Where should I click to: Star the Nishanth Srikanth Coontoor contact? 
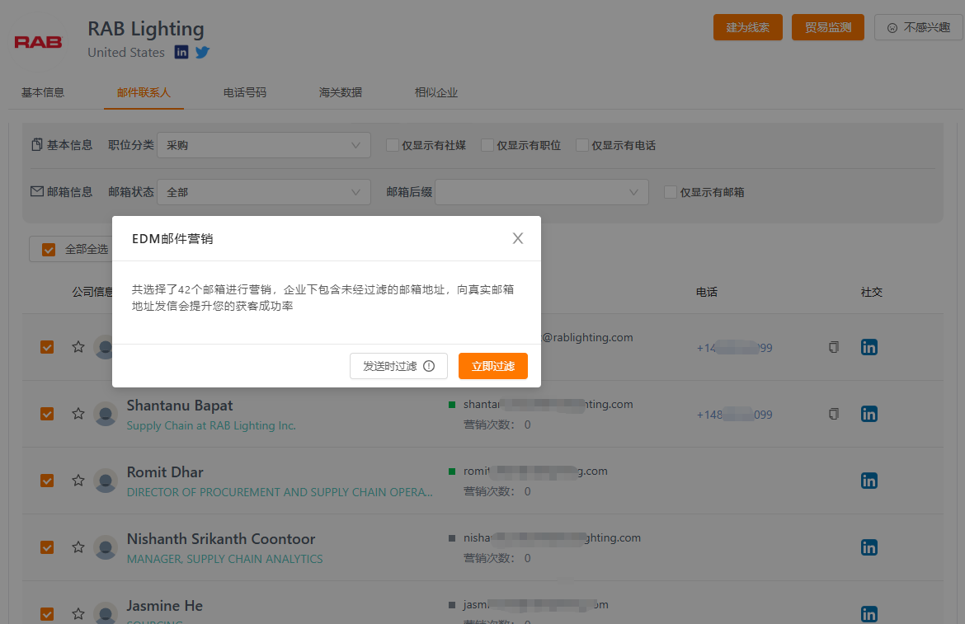click(x=78, y=547)
